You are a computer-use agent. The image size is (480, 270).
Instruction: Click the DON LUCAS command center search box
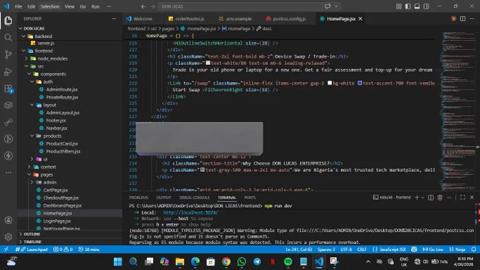point(240,6)
